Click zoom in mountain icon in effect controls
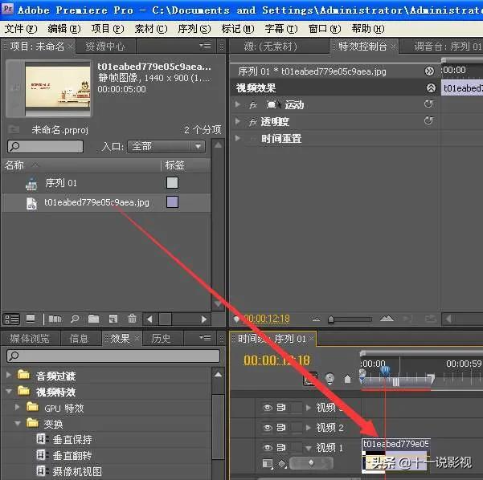The image size is (483, 480). [387, 319]
